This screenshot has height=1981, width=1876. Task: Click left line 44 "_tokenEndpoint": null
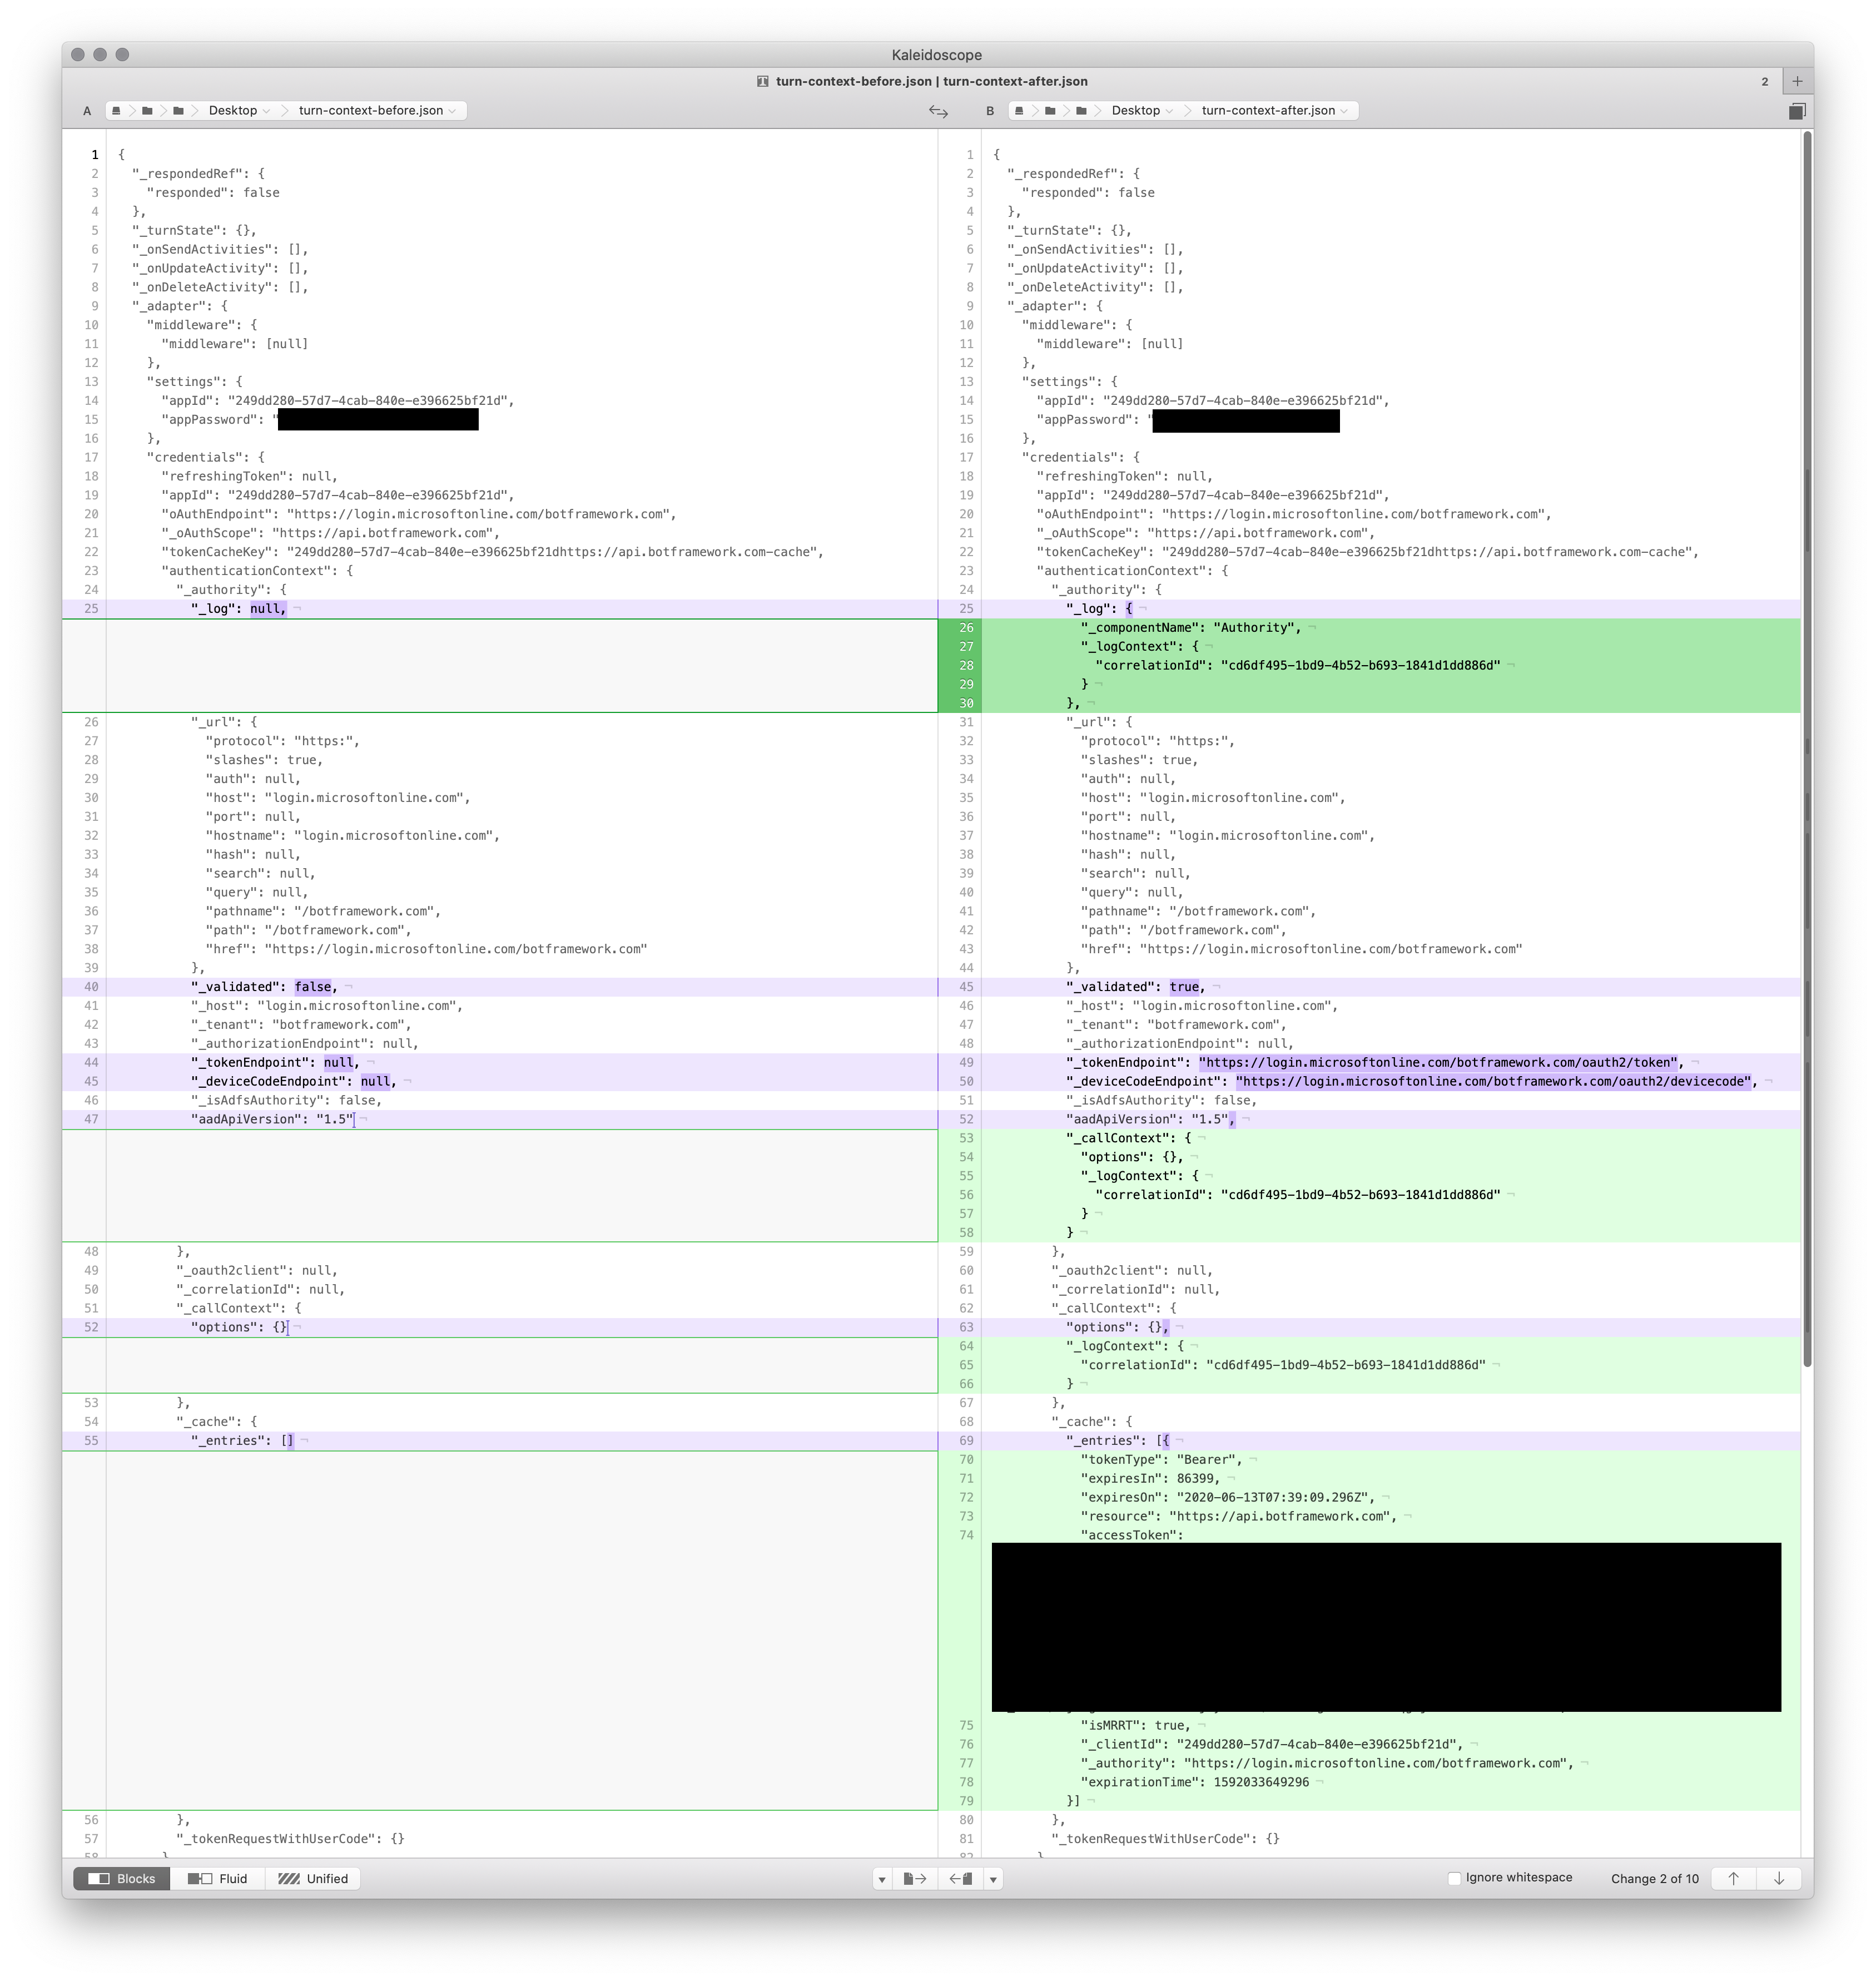pos(276,1062)
